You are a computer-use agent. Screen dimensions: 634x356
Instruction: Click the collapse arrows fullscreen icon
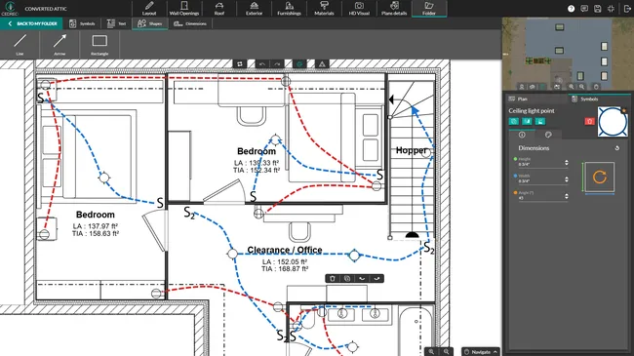(611, 9)
